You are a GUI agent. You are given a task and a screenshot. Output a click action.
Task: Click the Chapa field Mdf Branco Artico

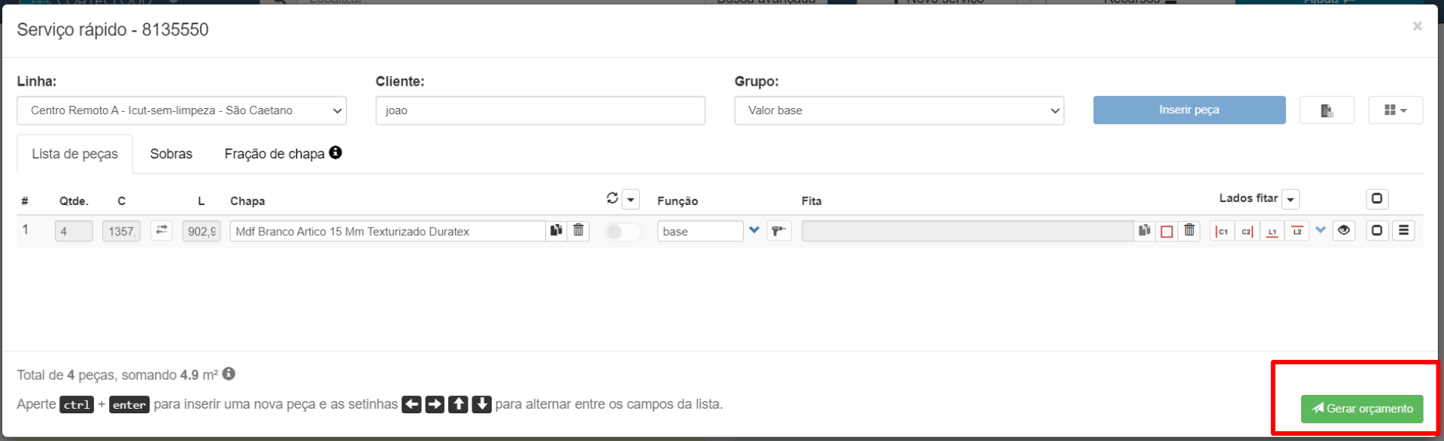coord(387,231)
